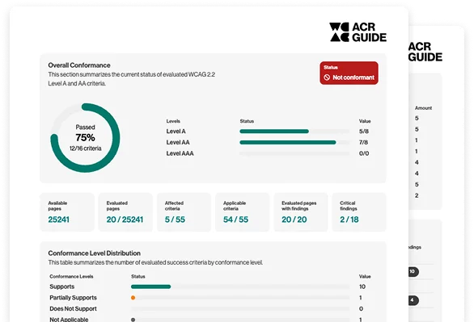The width and height of the screenshot is (474, 322).
Task: Click the Conformance Levels column header
Action: [x=71, y=277]
